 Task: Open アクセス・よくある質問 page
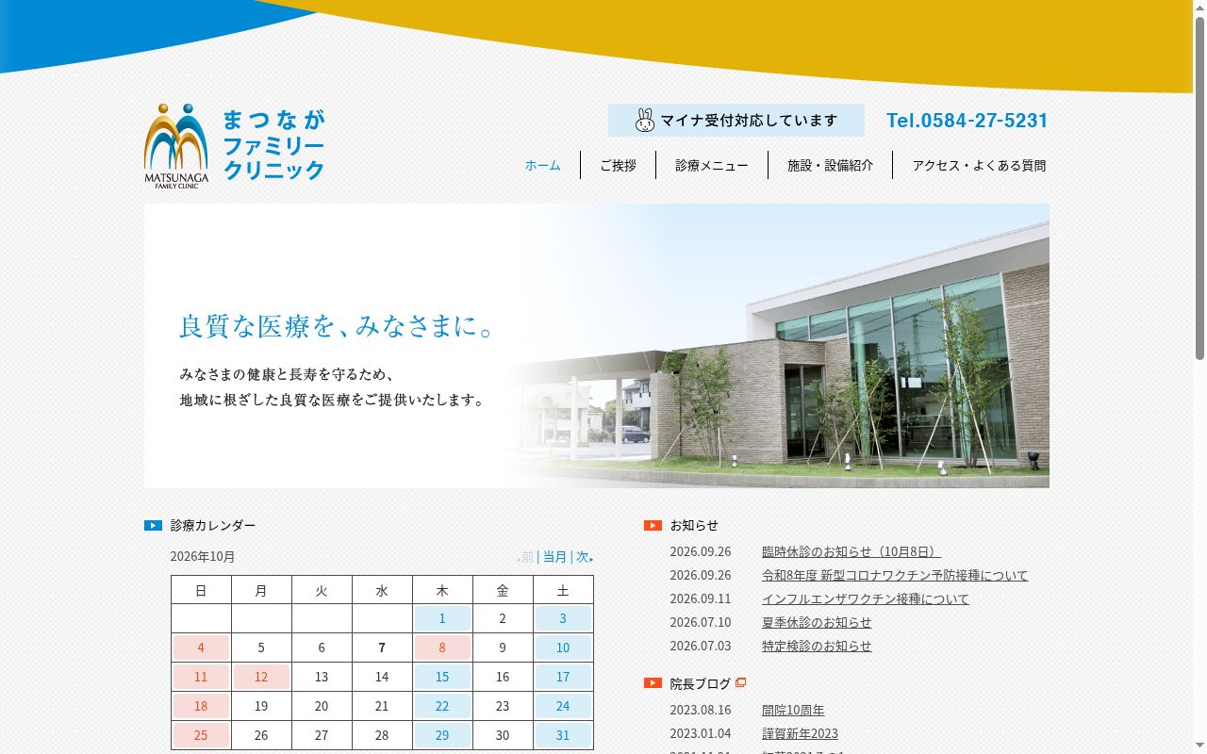(x=979, y=165)
